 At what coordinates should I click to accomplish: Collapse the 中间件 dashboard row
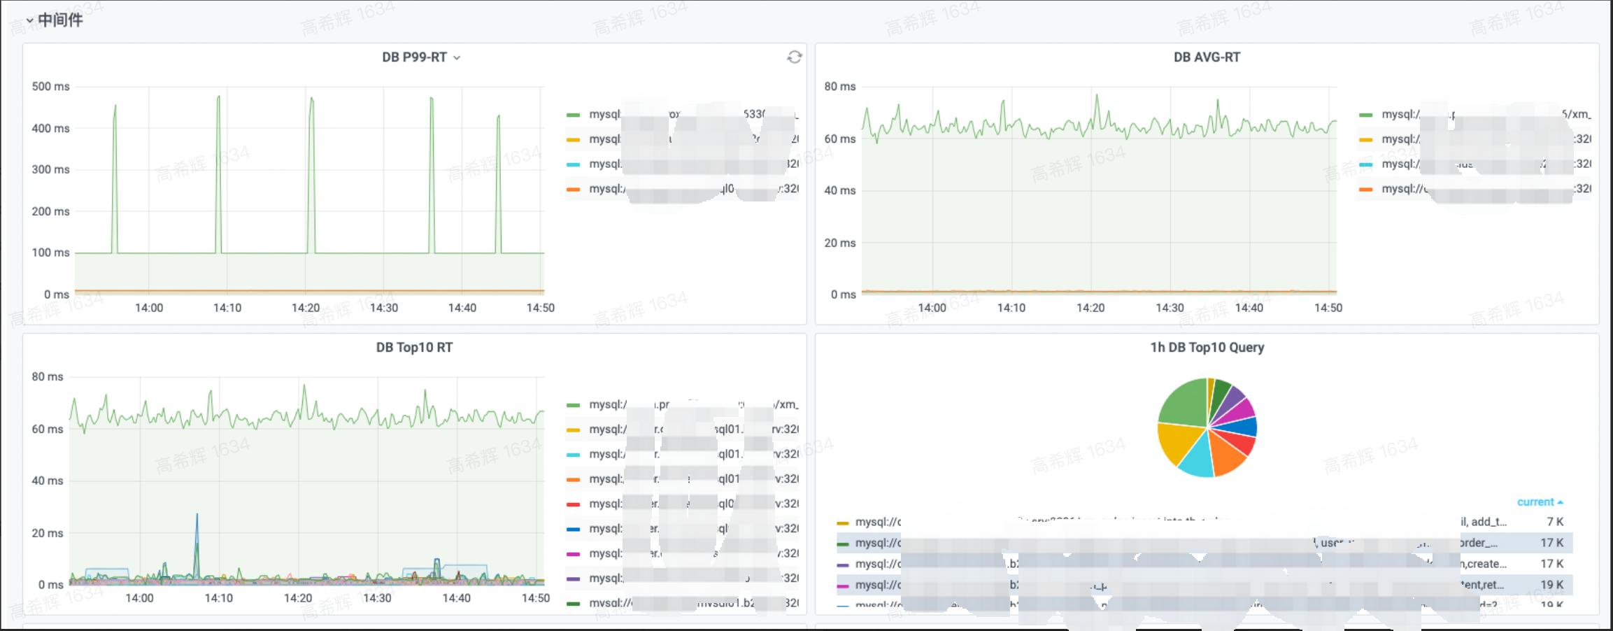pyautogui.click(x=54, y=20)
